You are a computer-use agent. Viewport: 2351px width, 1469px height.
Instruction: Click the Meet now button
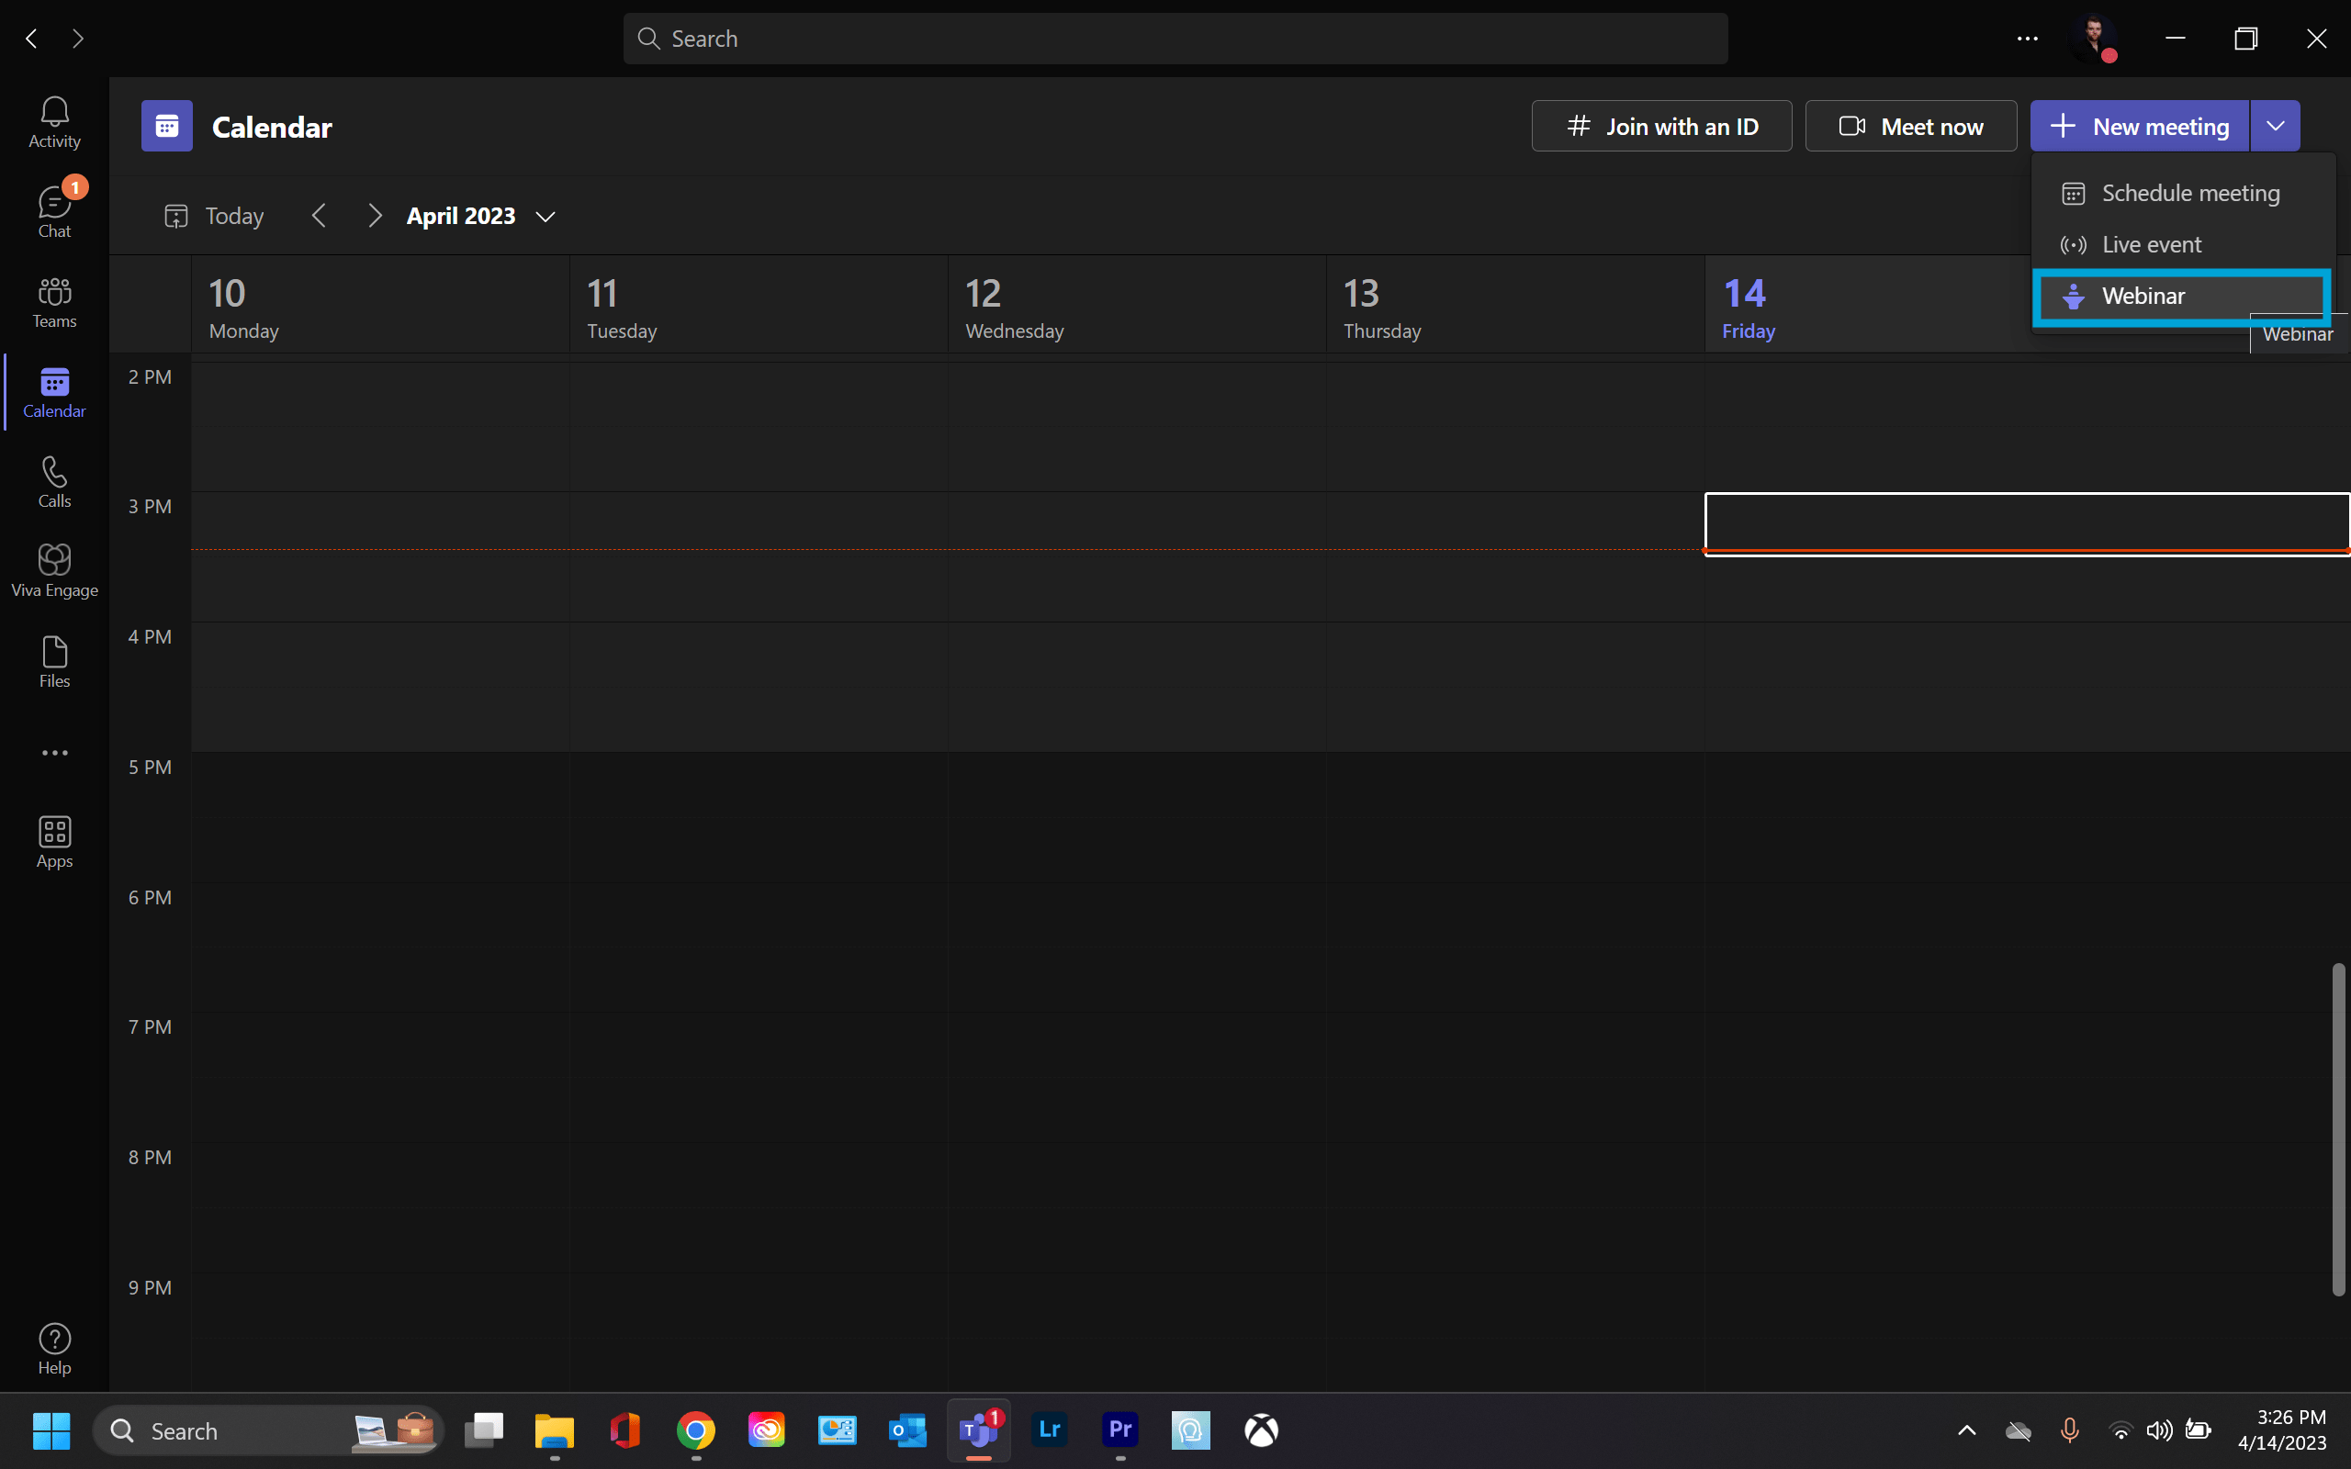tap(1909, 126)
